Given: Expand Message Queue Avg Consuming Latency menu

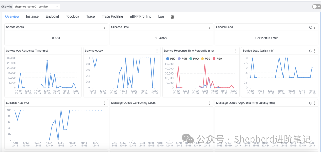Looking at the screenshot, I should tap(315, 103).
